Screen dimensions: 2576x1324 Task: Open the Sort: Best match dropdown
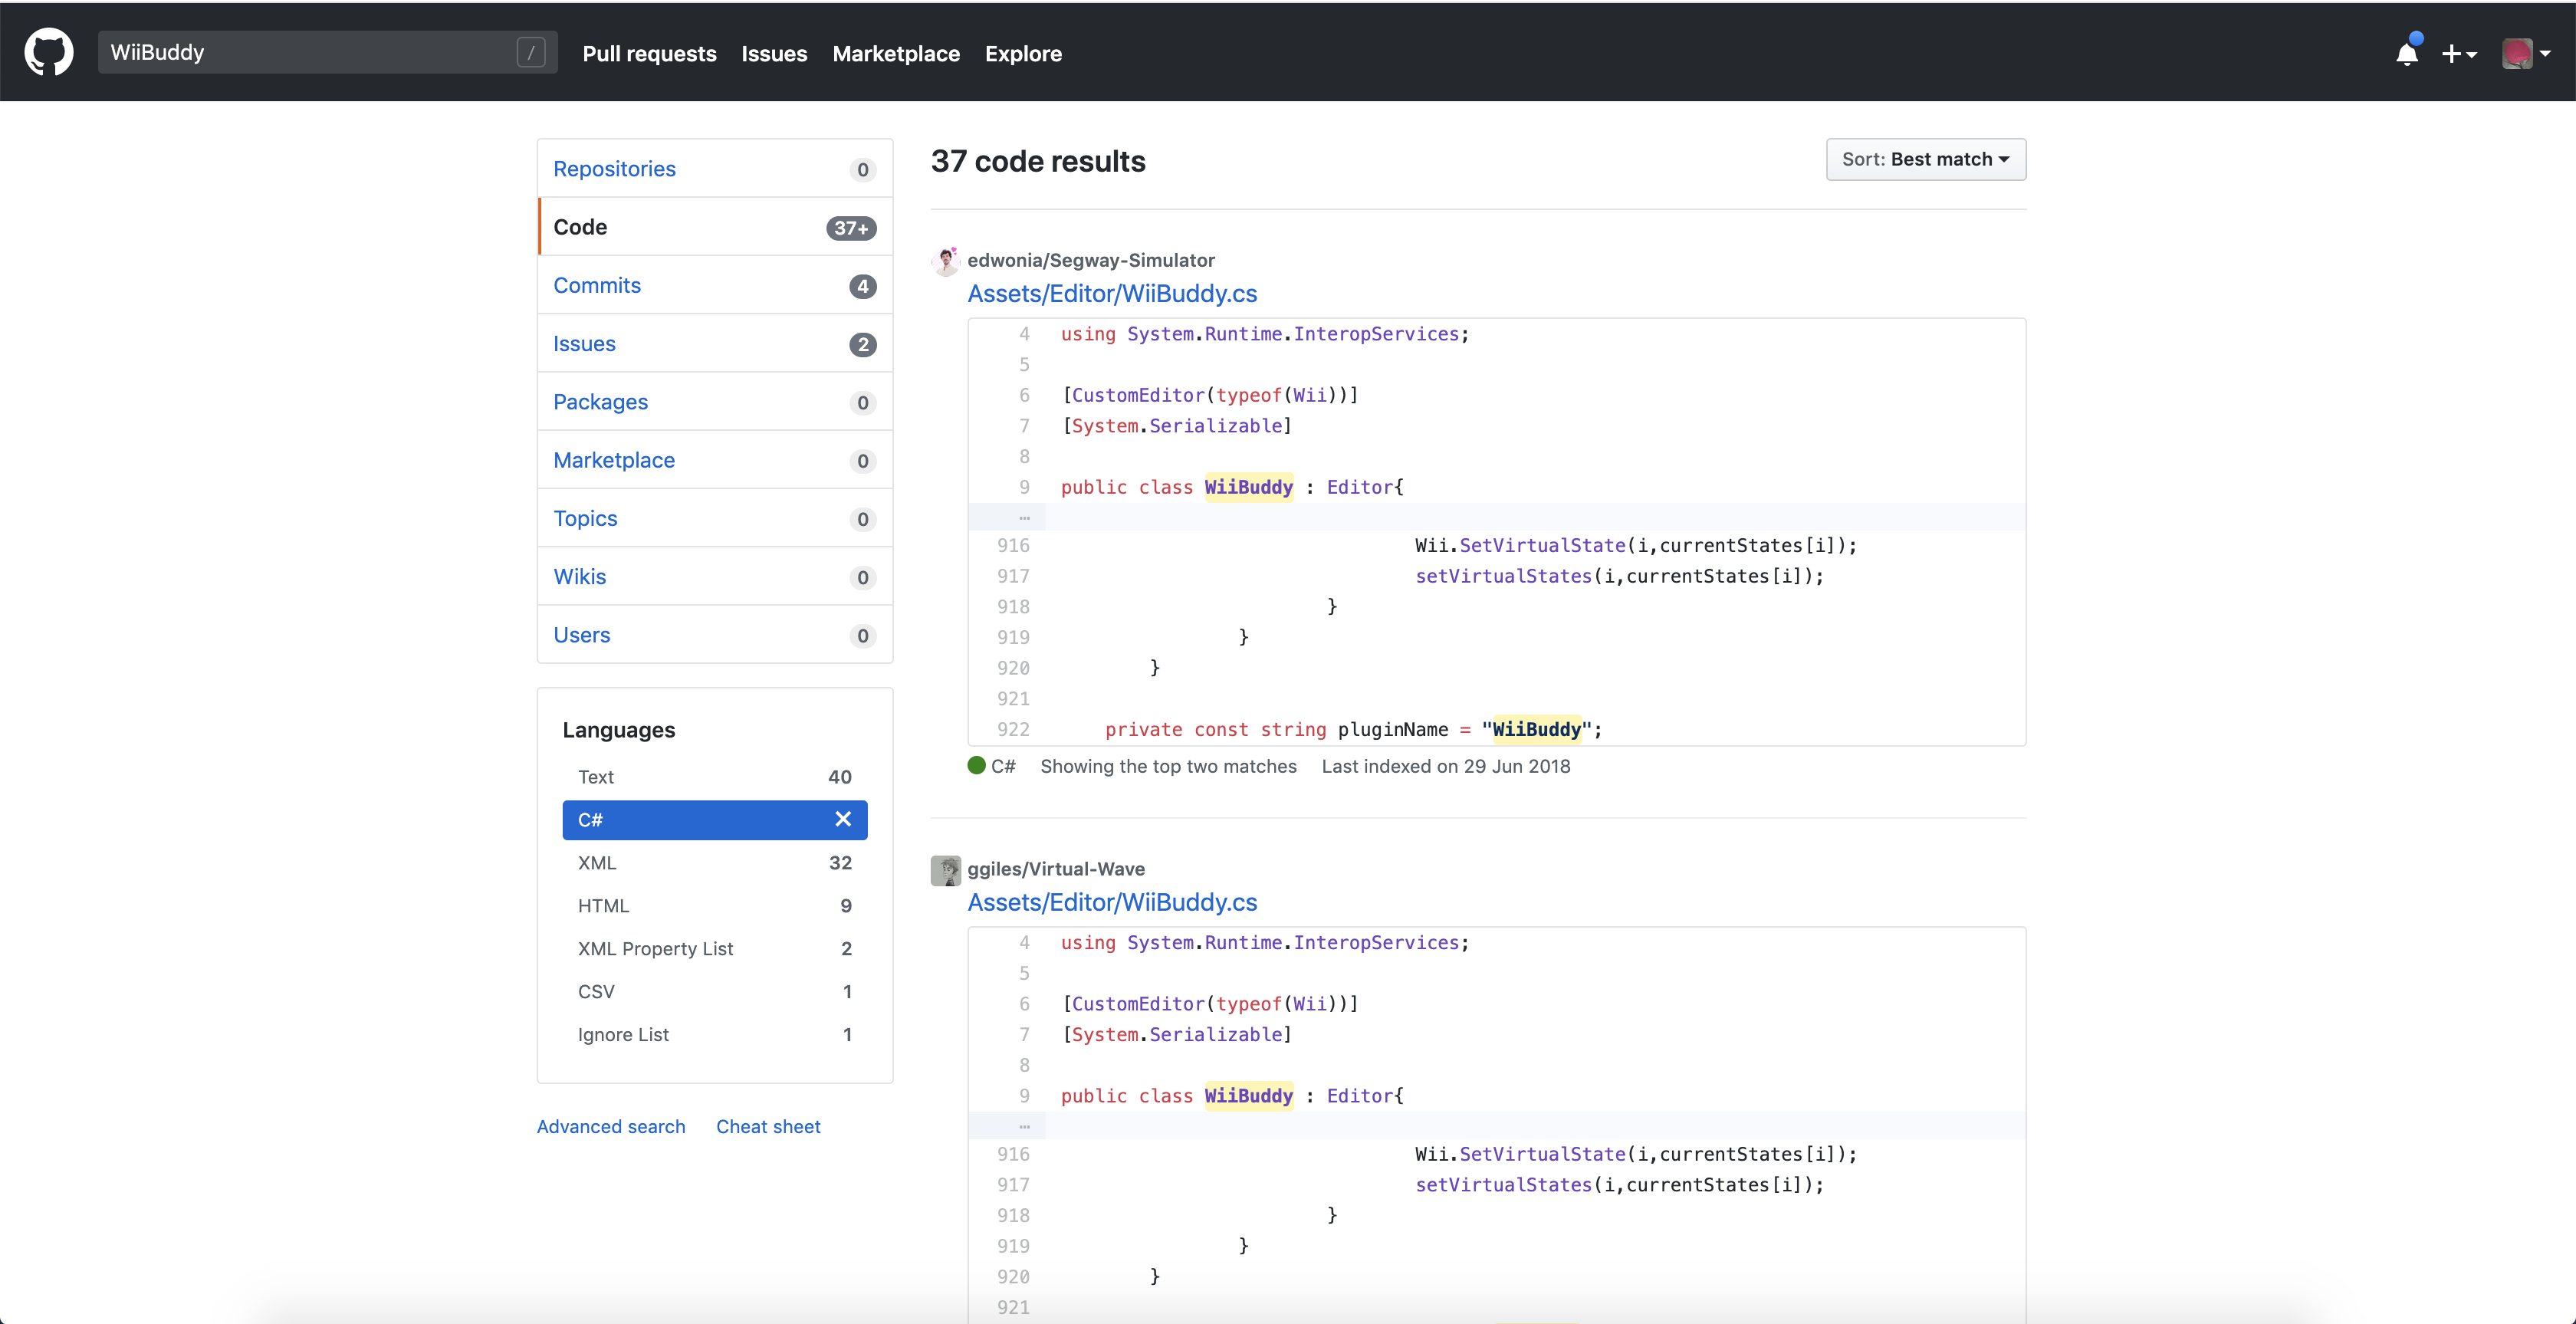coord(1925,159)
